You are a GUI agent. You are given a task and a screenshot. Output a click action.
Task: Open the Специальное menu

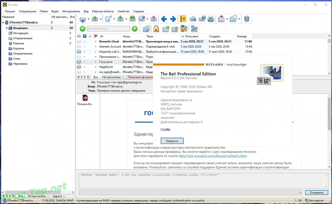click(x=27, y=11)
